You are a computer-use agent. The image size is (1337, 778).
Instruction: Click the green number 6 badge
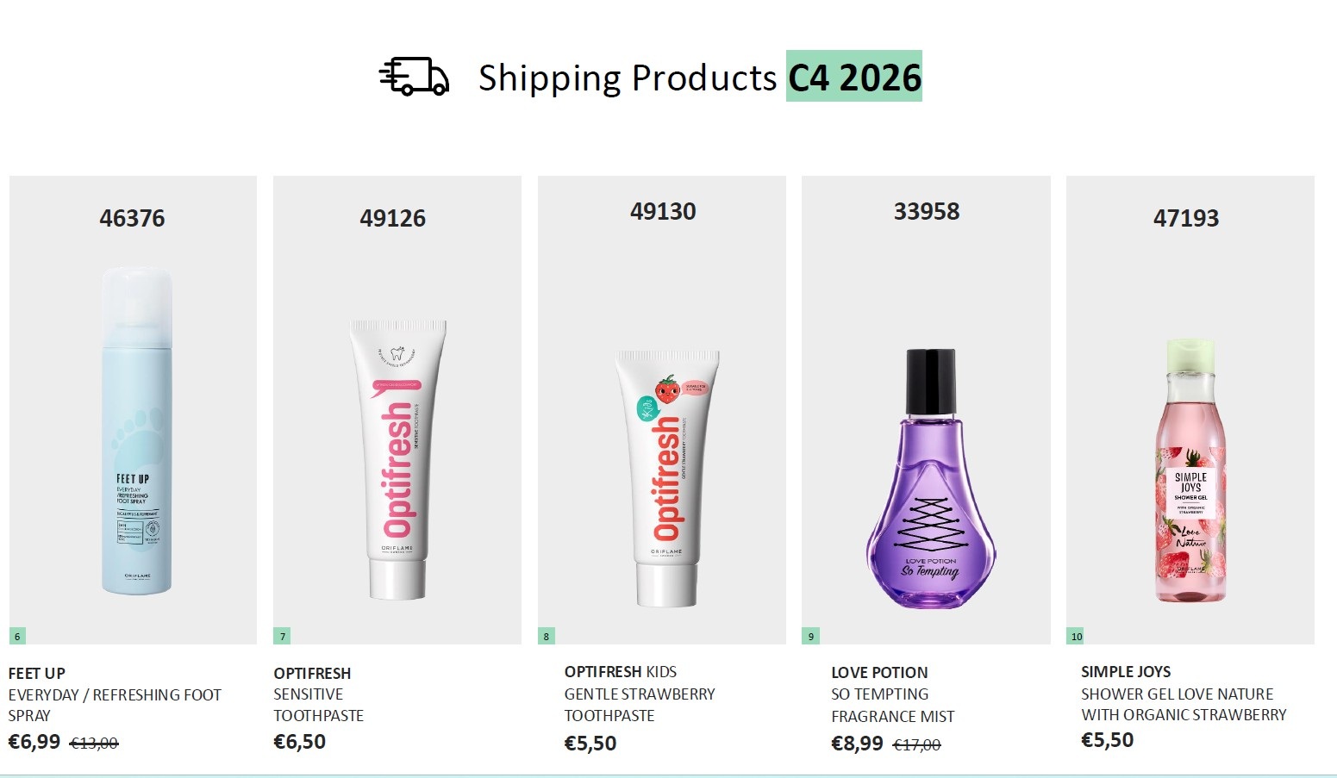[17, 637]
